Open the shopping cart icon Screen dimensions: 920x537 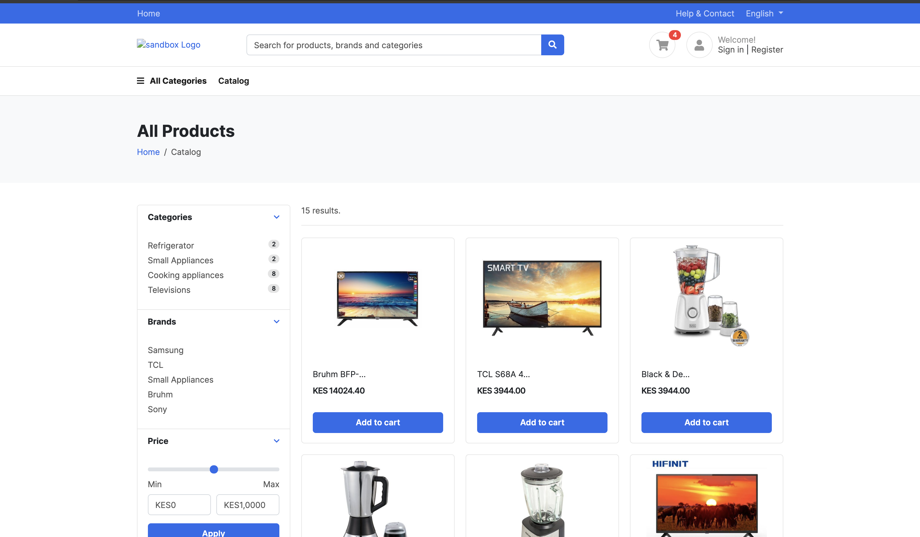click(x=662, y=45)
